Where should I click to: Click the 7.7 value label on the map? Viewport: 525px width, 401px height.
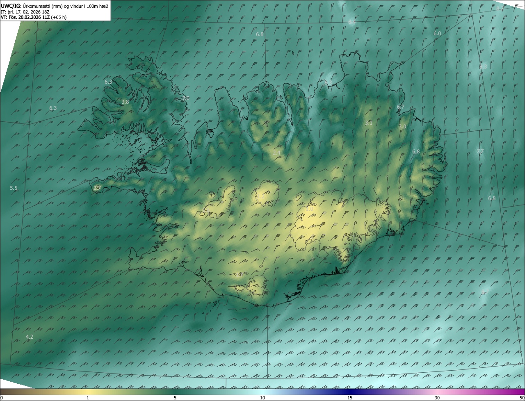(480, 151)
